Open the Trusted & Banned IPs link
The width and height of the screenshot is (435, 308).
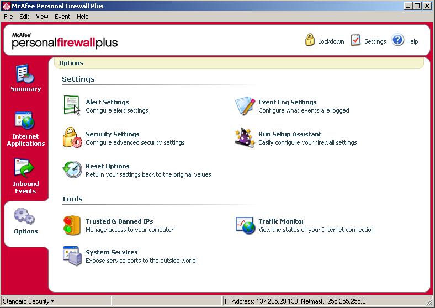[119, 221]
